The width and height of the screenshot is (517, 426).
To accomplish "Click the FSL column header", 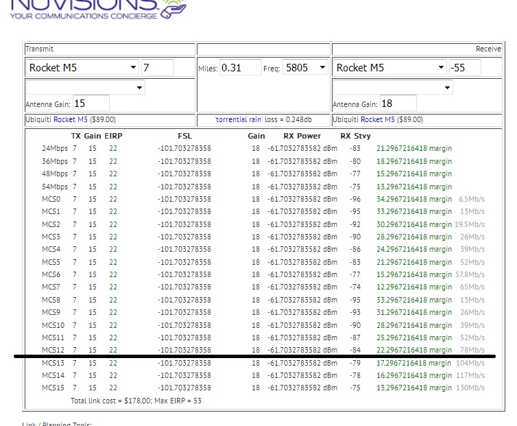I will 184,136.
